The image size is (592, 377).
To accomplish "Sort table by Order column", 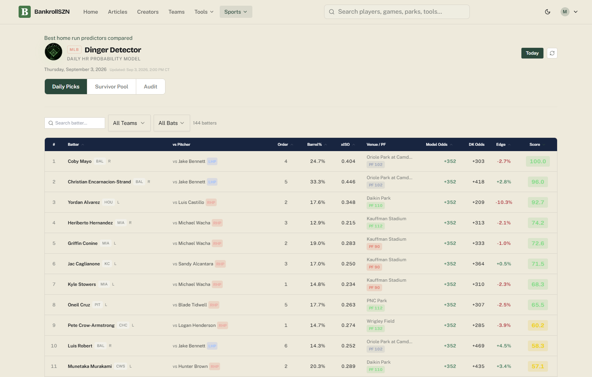I will [285, 145].
